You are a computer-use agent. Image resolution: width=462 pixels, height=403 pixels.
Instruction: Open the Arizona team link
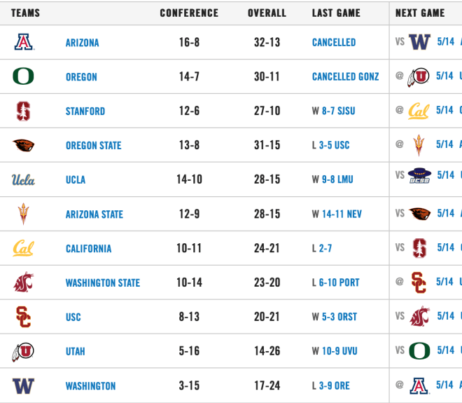[82, 43]
